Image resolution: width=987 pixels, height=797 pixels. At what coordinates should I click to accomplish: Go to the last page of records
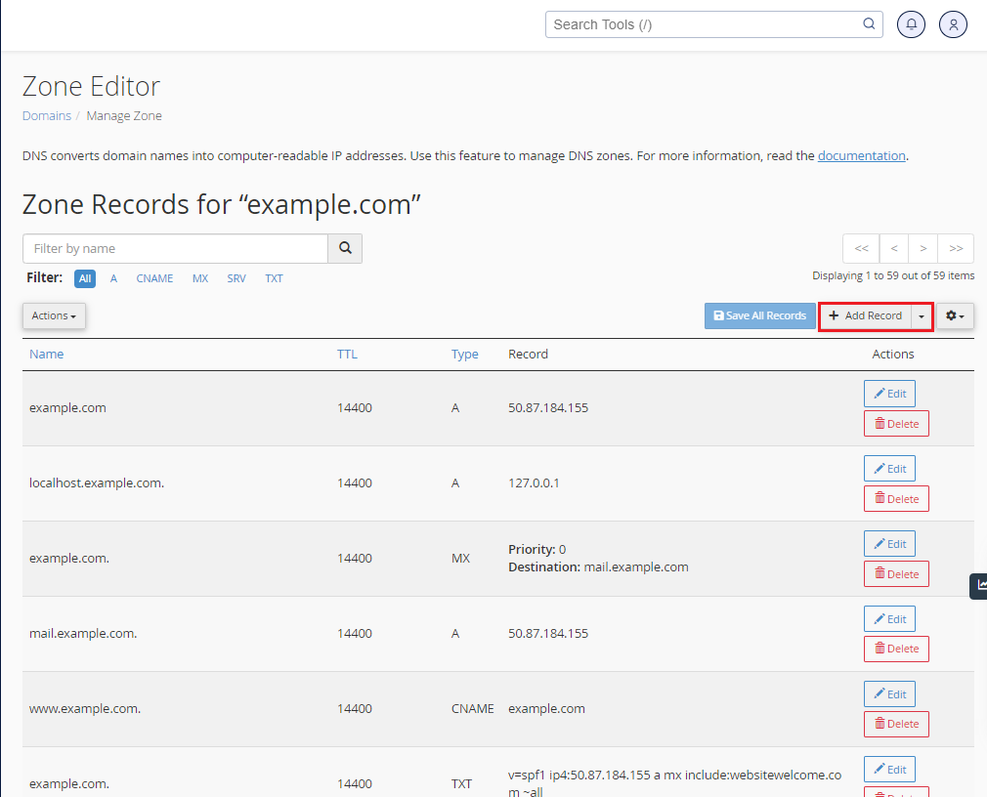tap(956, 248)
